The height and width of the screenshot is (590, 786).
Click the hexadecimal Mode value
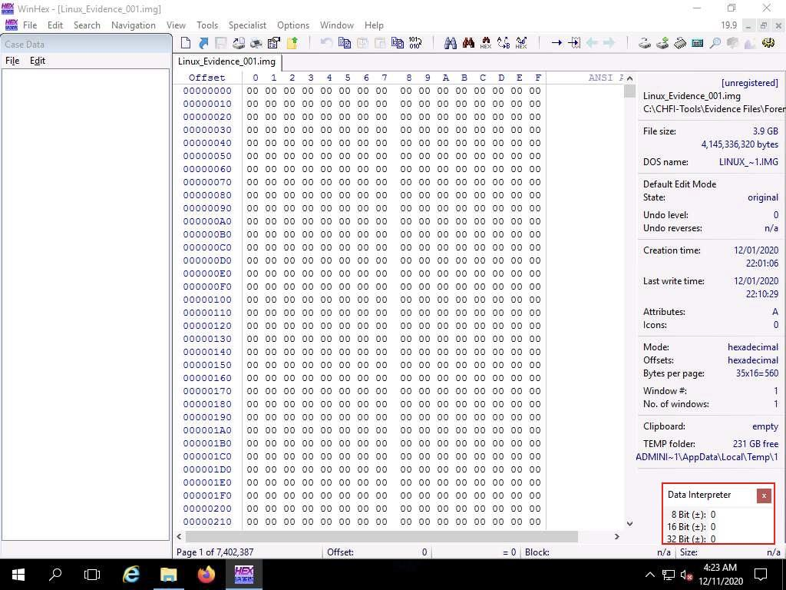pyautogui.click(x=753, y=347)
